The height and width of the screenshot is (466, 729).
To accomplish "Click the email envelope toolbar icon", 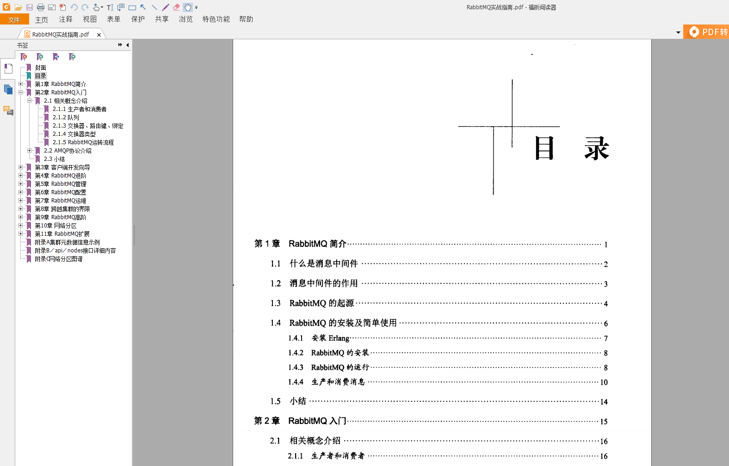I will 52,7.
